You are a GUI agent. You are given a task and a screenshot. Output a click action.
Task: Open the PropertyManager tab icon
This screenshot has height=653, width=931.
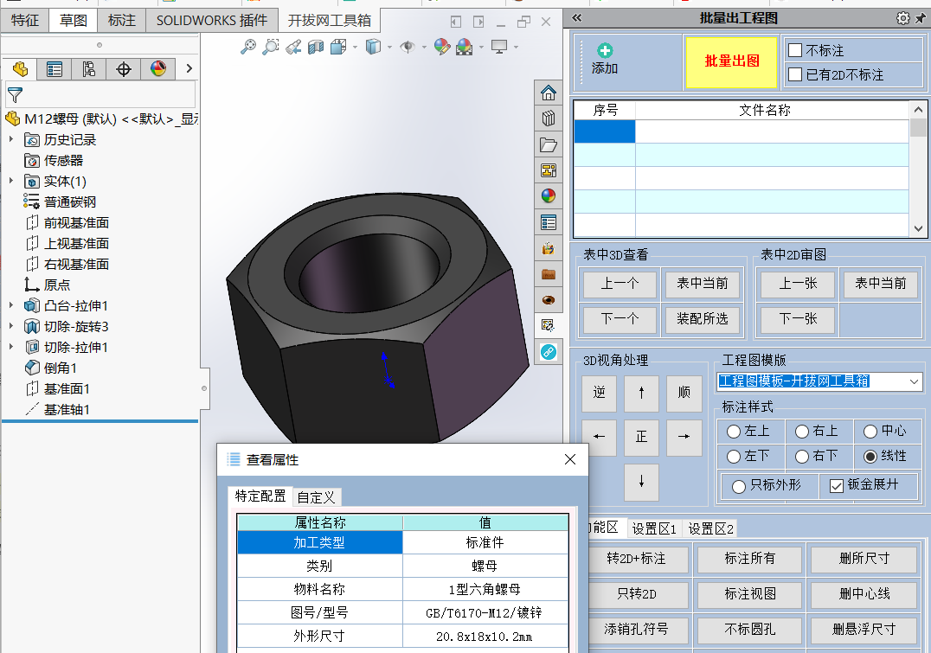[x=54, y=69]
